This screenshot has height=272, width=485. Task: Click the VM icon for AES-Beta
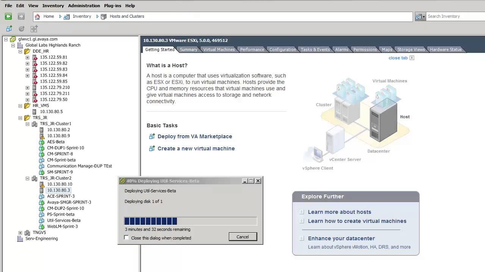[x=42, y=142]
